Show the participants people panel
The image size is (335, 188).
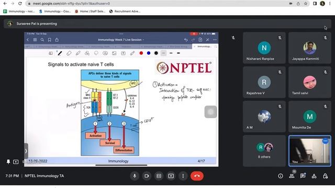click(292, 176)
